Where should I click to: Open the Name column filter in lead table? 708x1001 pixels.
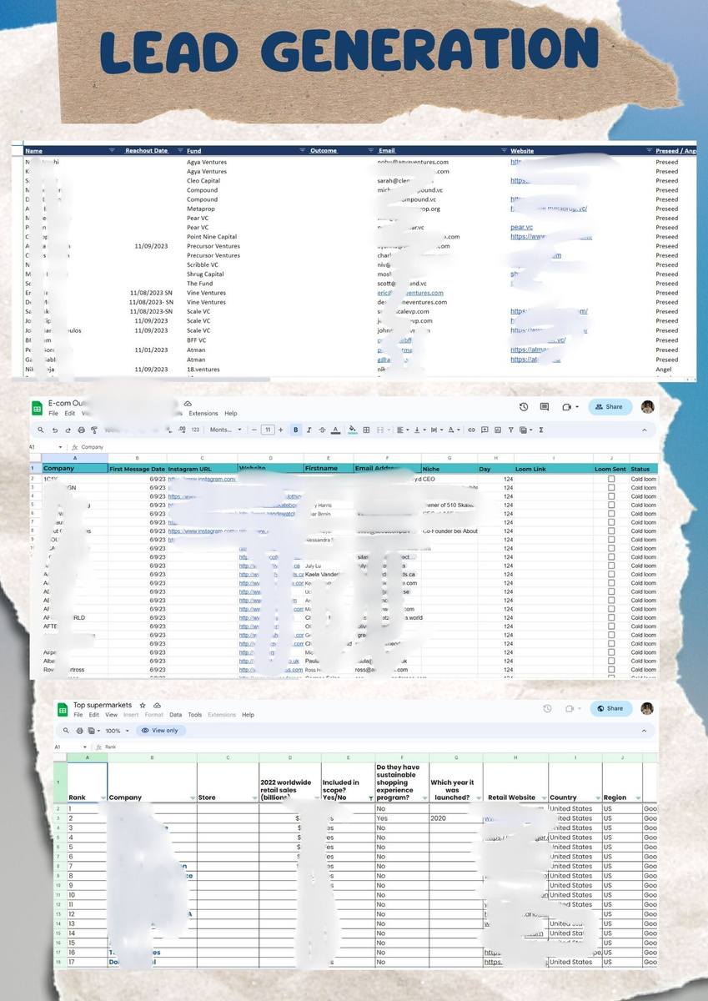[x=113, y=150]
